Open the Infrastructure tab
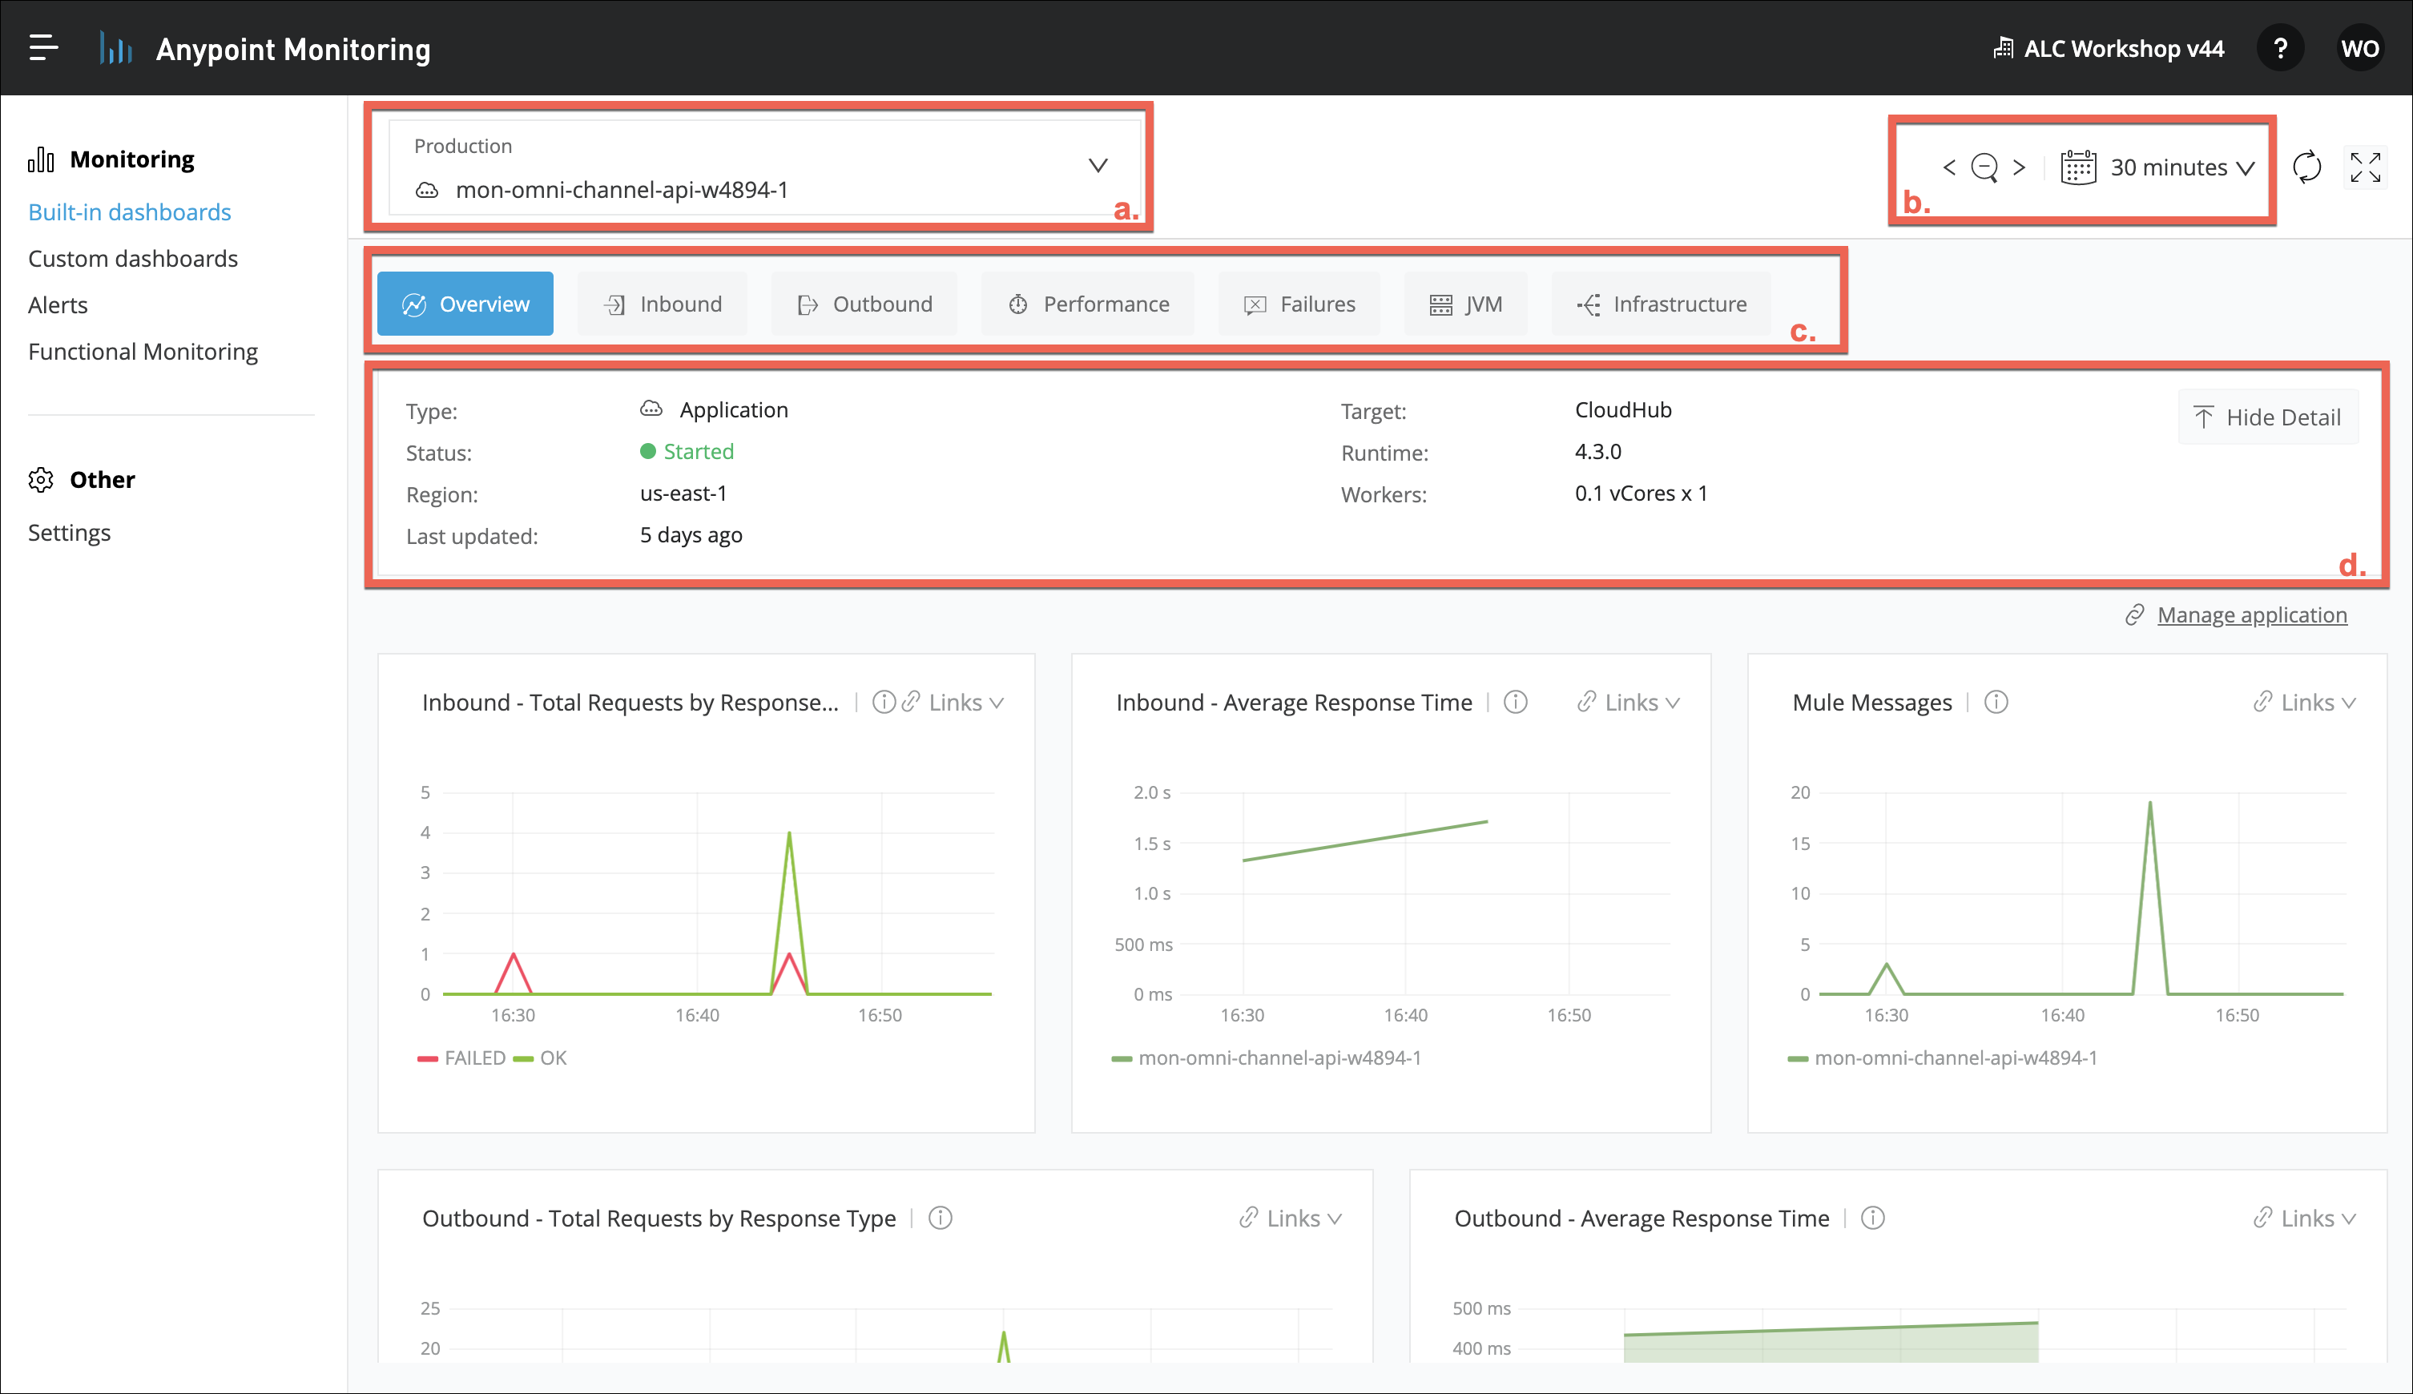The image size is (2413, 1394). (x=1661, y=304)
